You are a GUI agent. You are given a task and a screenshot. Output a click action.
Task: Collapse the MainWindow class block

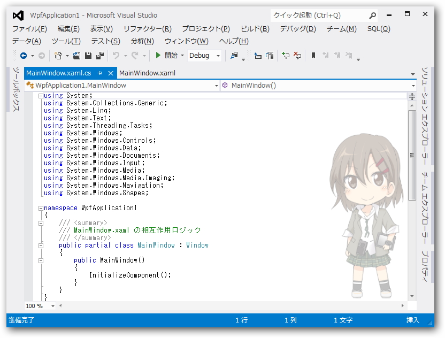41,246
